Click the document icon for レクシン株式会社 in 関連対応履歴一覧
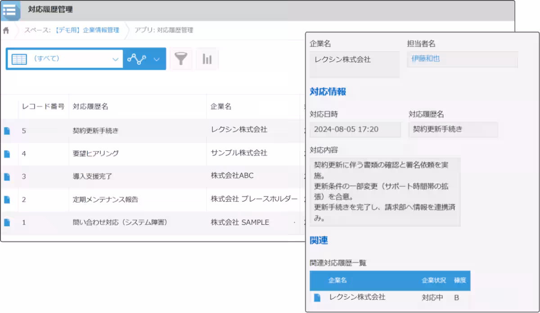 317,298
